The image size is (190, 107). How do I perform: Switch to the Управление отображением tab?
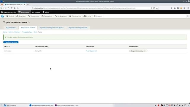click(78, 28)
